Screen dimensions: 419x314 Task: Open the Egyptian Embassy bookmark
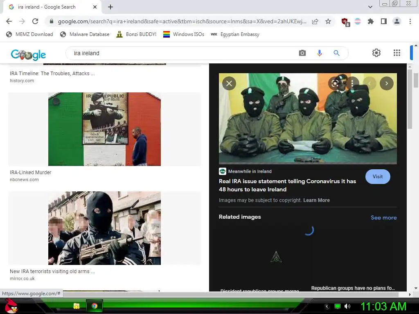(235, 34)
